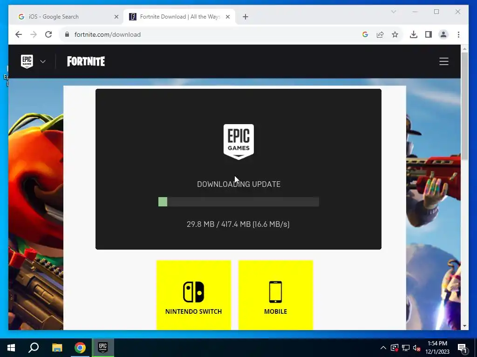Open a new browser tab
Image resolution: width=477 pixels, height=357 pixels.
(245, 17)
